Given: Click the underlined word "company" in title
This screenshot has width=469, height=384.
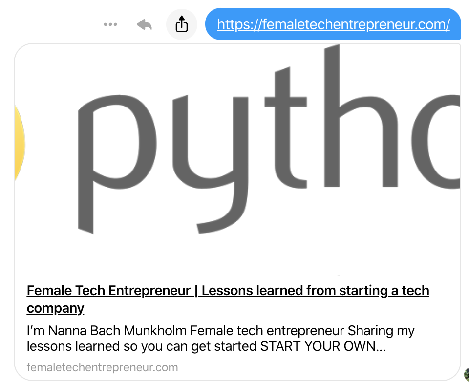Looking at the screenshot, I should click(x=55, y=308).
